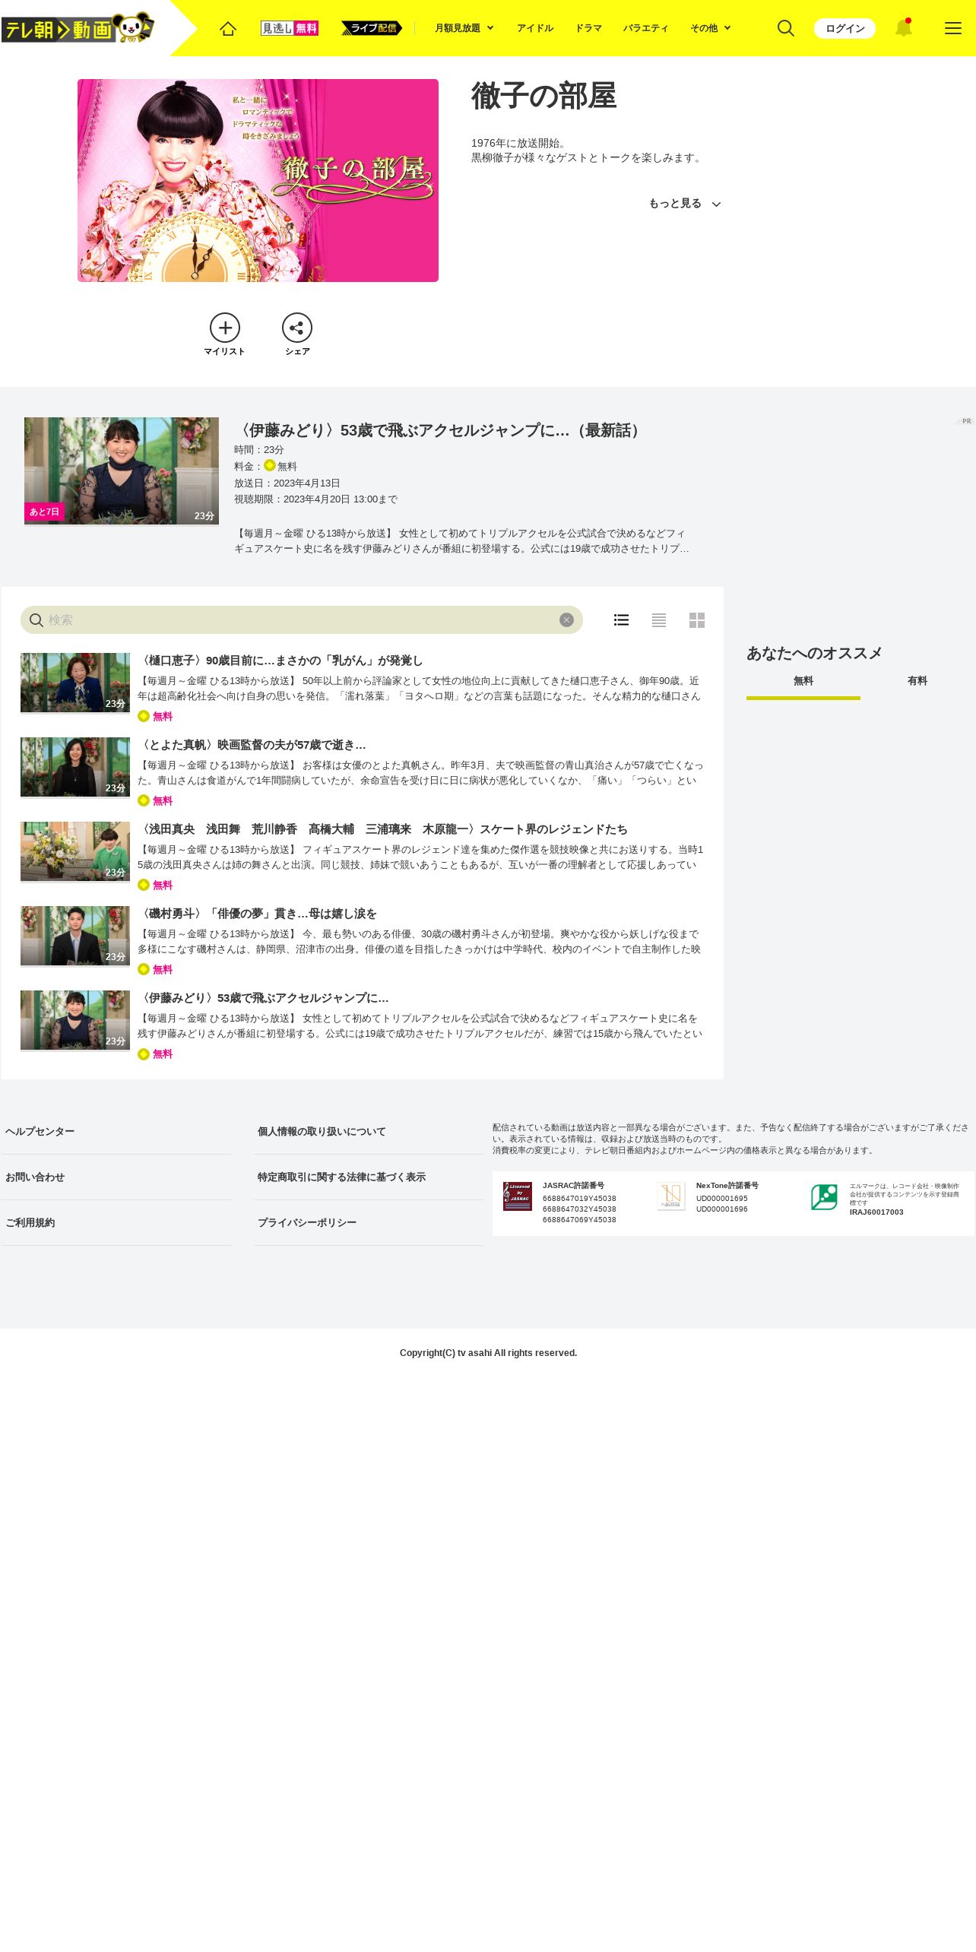Click the PR ad marker
The height and width of the screenshot is (1952, 976).
click(x=965, y=421)
